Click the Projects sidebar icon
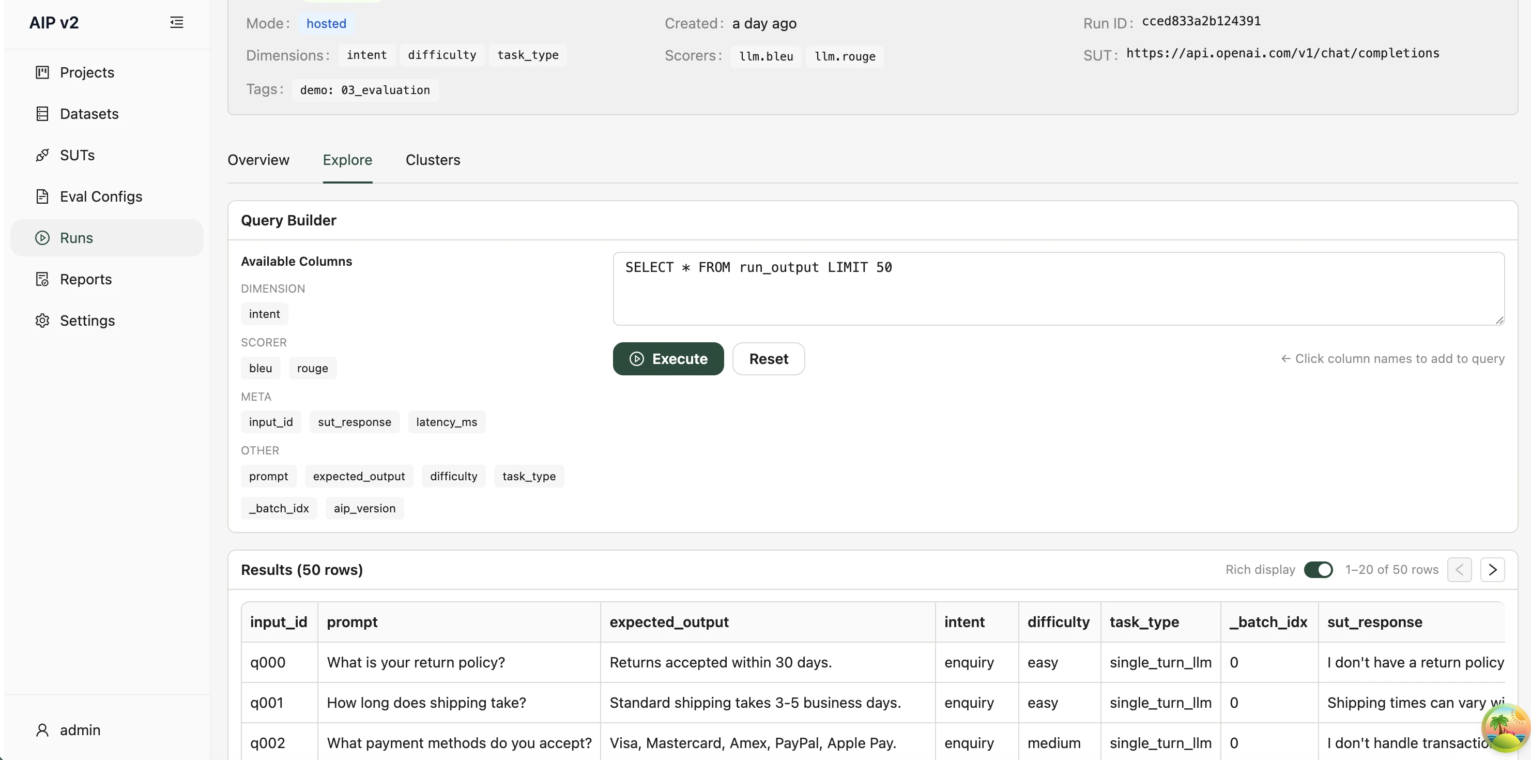 [42, 72]
